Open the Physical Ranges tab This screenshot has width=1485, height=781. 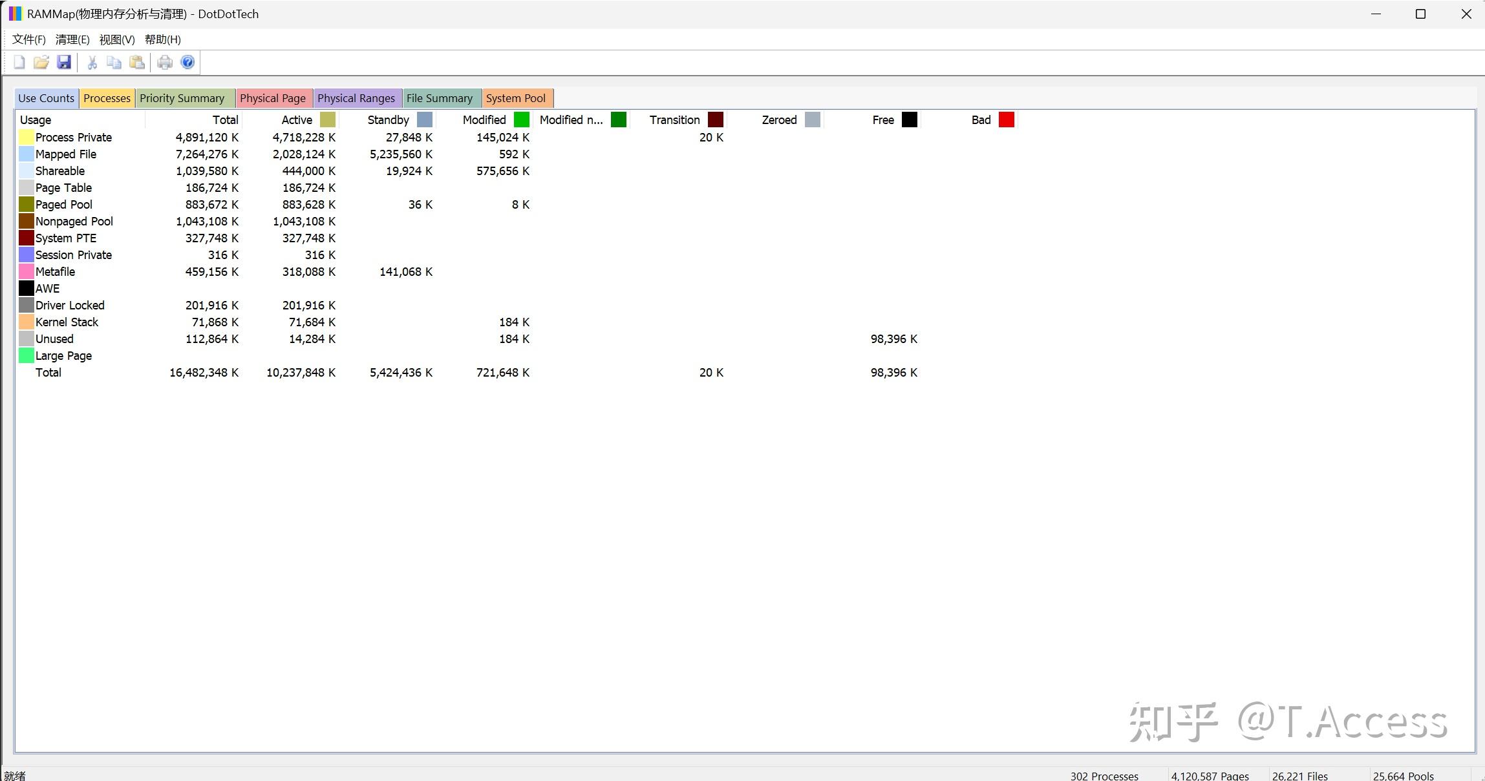pos(356,98)
